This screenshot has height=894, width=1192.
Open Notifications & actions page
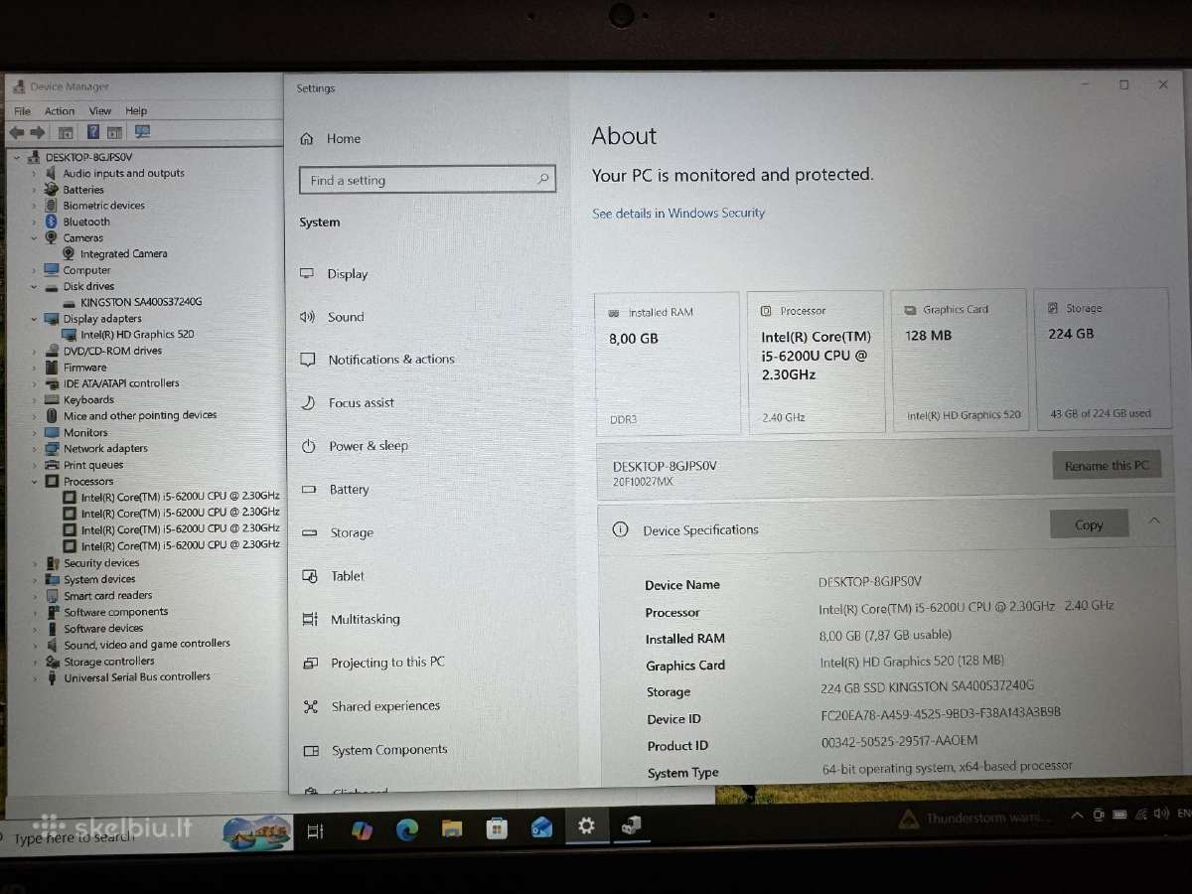pyautogui.click(x=390, y=360)
